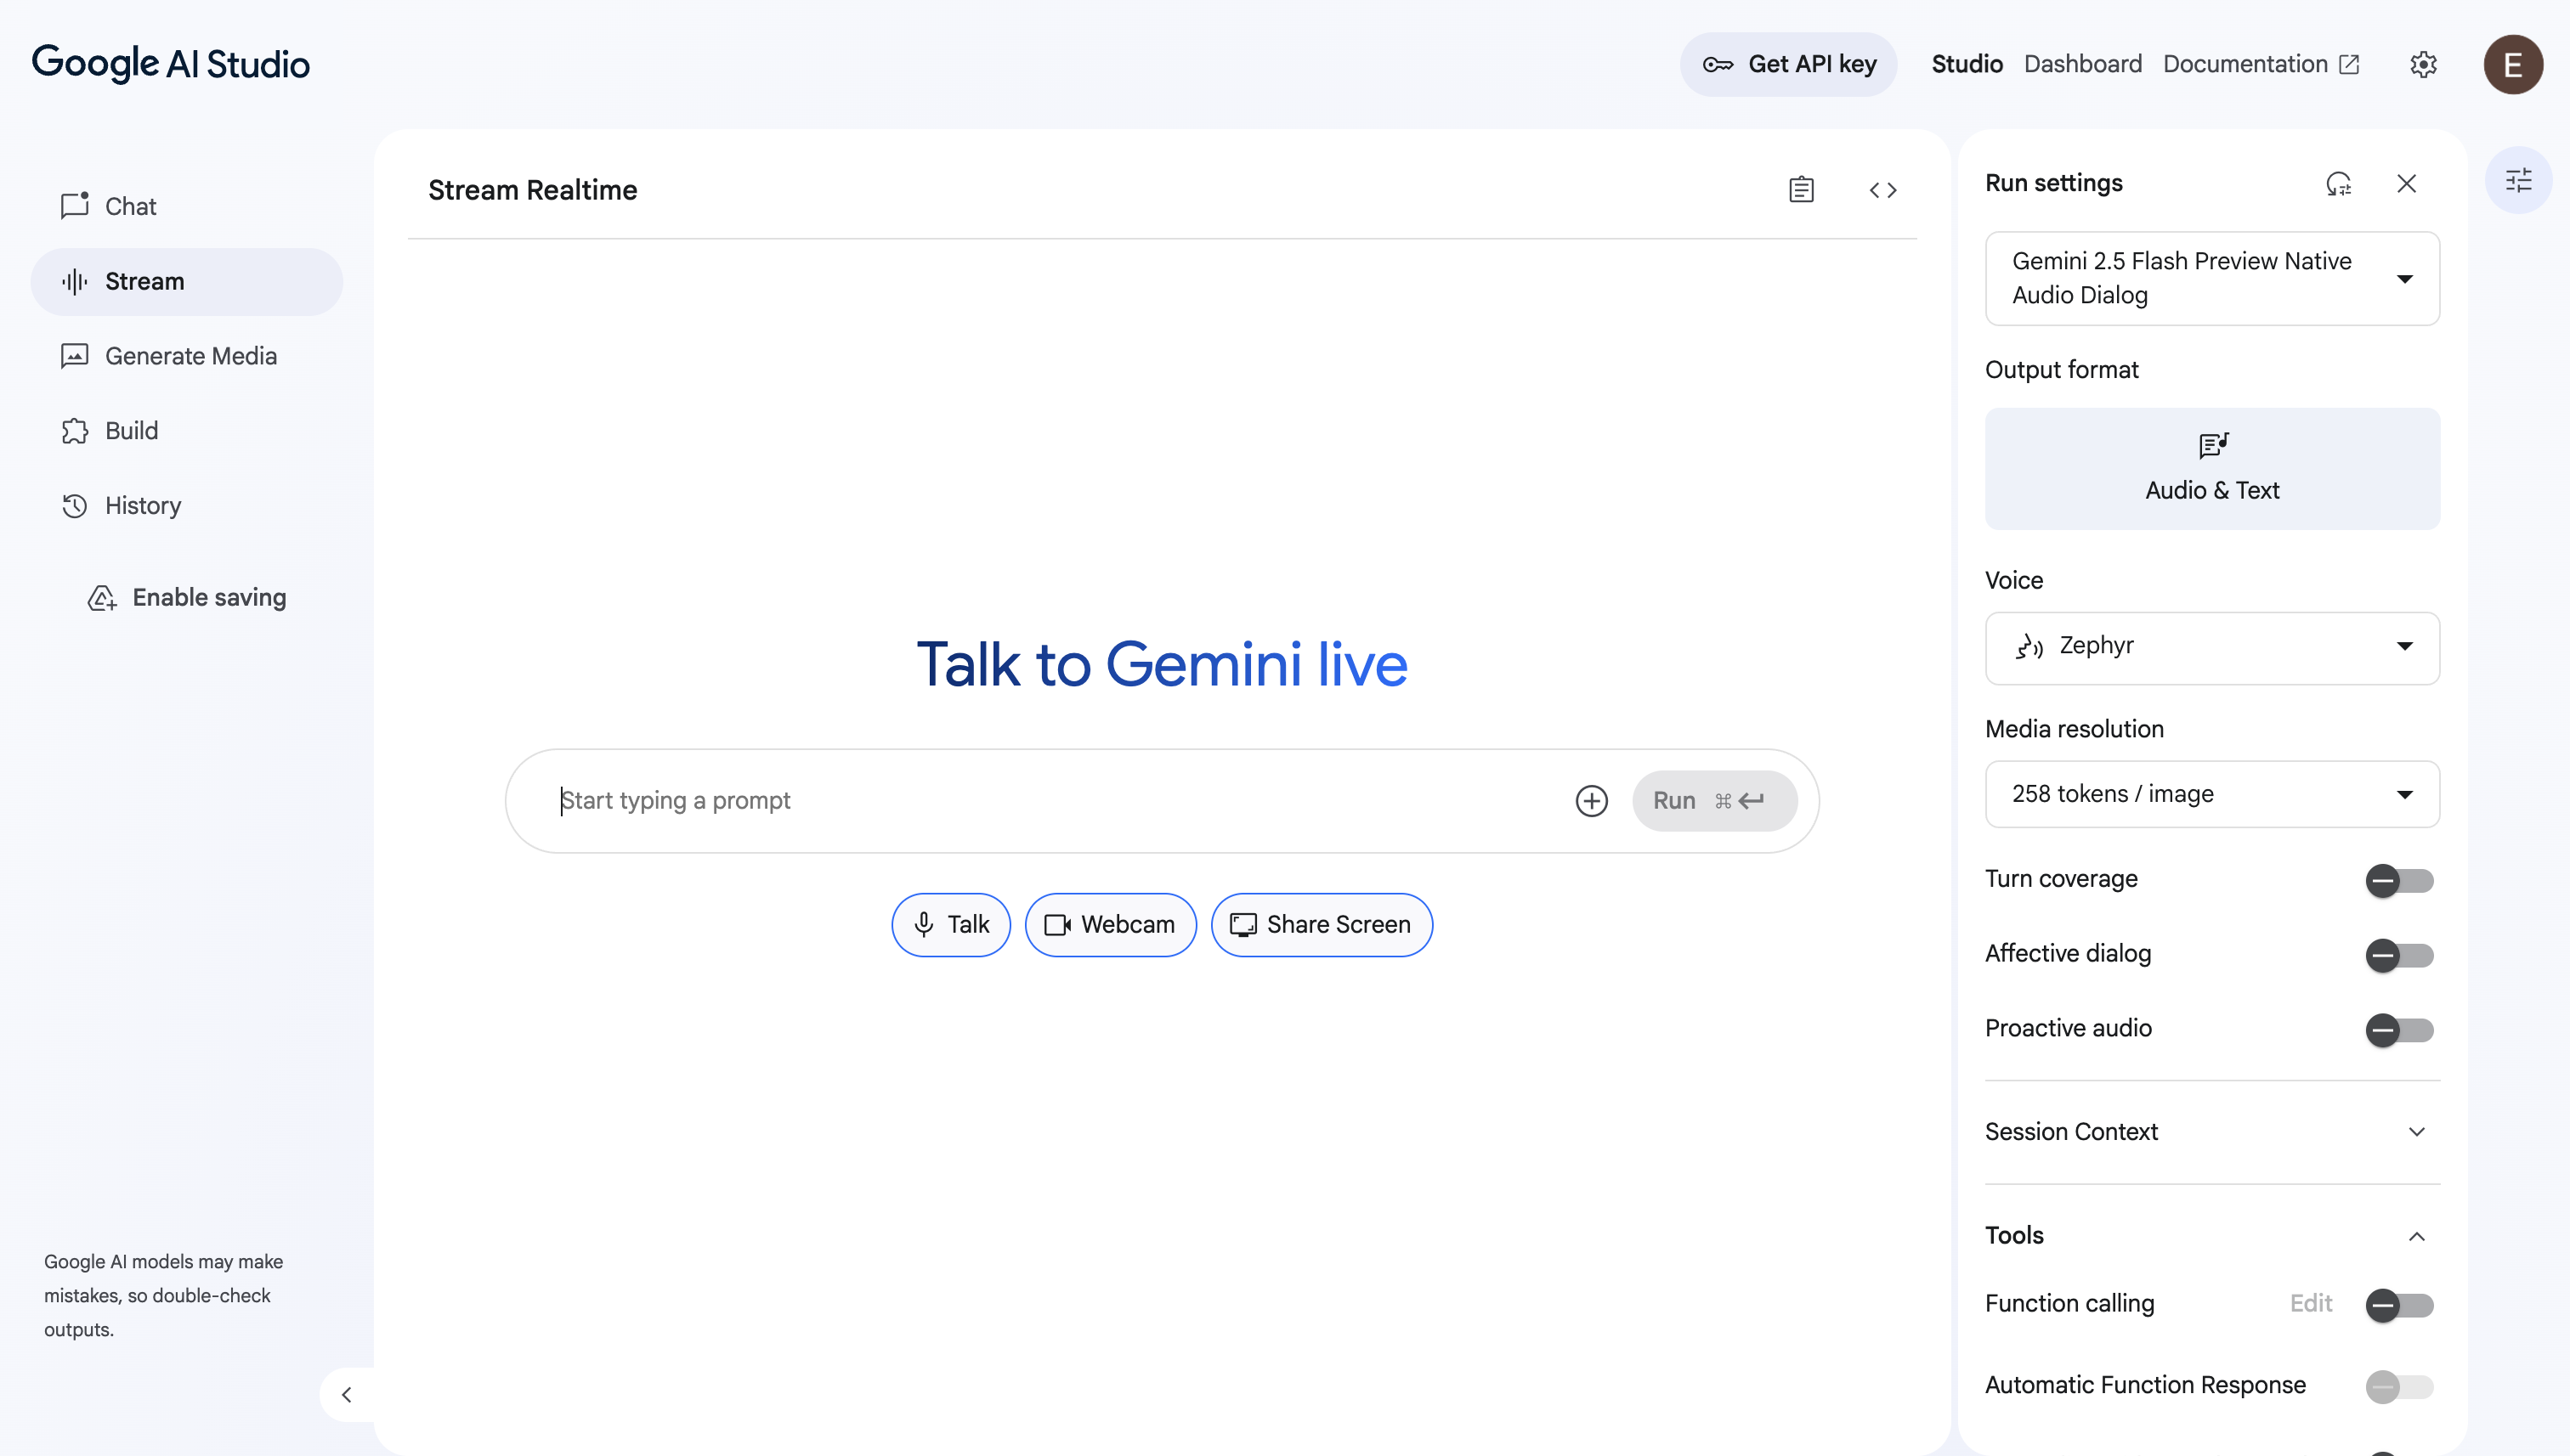Image resolution: width=2570 pixels, height=1456 pixels.
Task: Toggle the run settings sliders icon
Action: [2518, 180]
